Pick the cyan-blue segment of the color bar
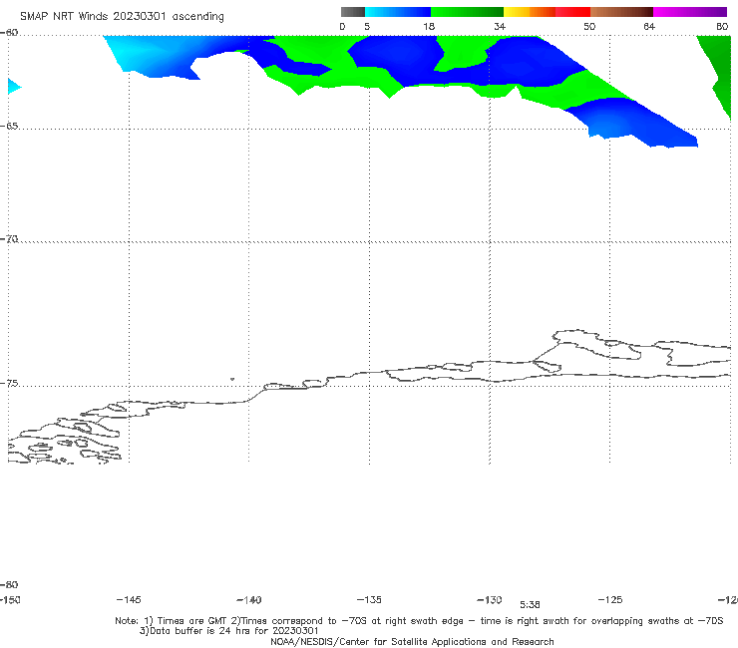Image resolution: width=738 pixels, height=648 pixels. pyautogui.click(x=398, y=12)
